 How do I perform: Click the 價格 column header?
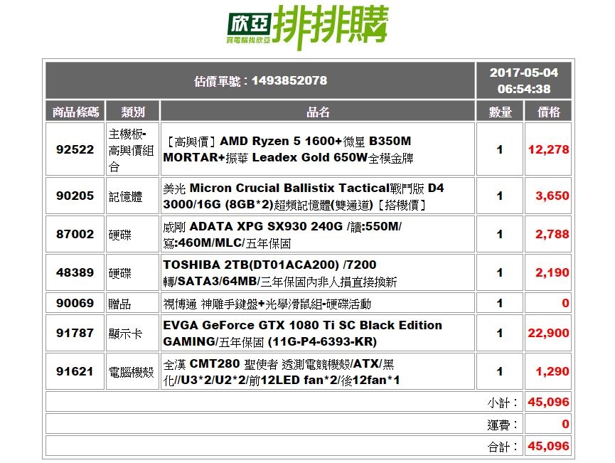click(548, 112)
